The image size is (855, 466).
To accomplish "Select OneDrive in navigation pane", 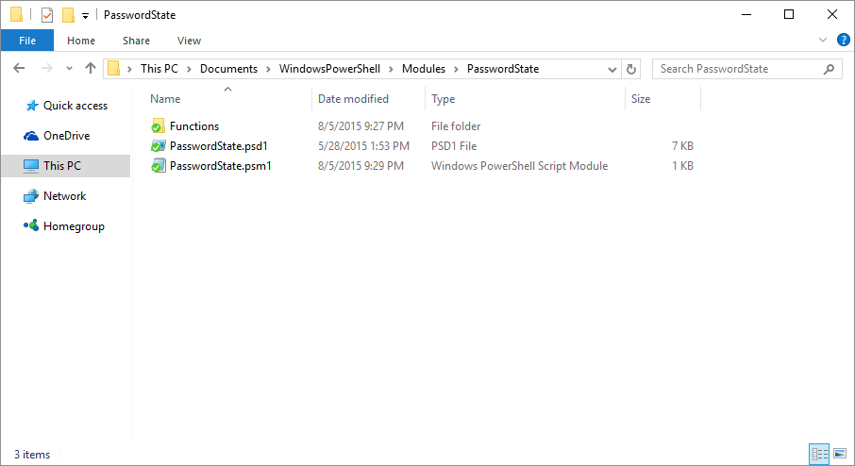I will pyautogui.click(x=66, y=136).
